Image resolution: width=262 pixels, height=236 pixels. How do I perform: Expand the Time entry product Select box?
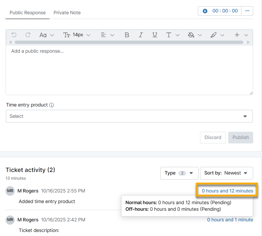(x=129, y=116)
